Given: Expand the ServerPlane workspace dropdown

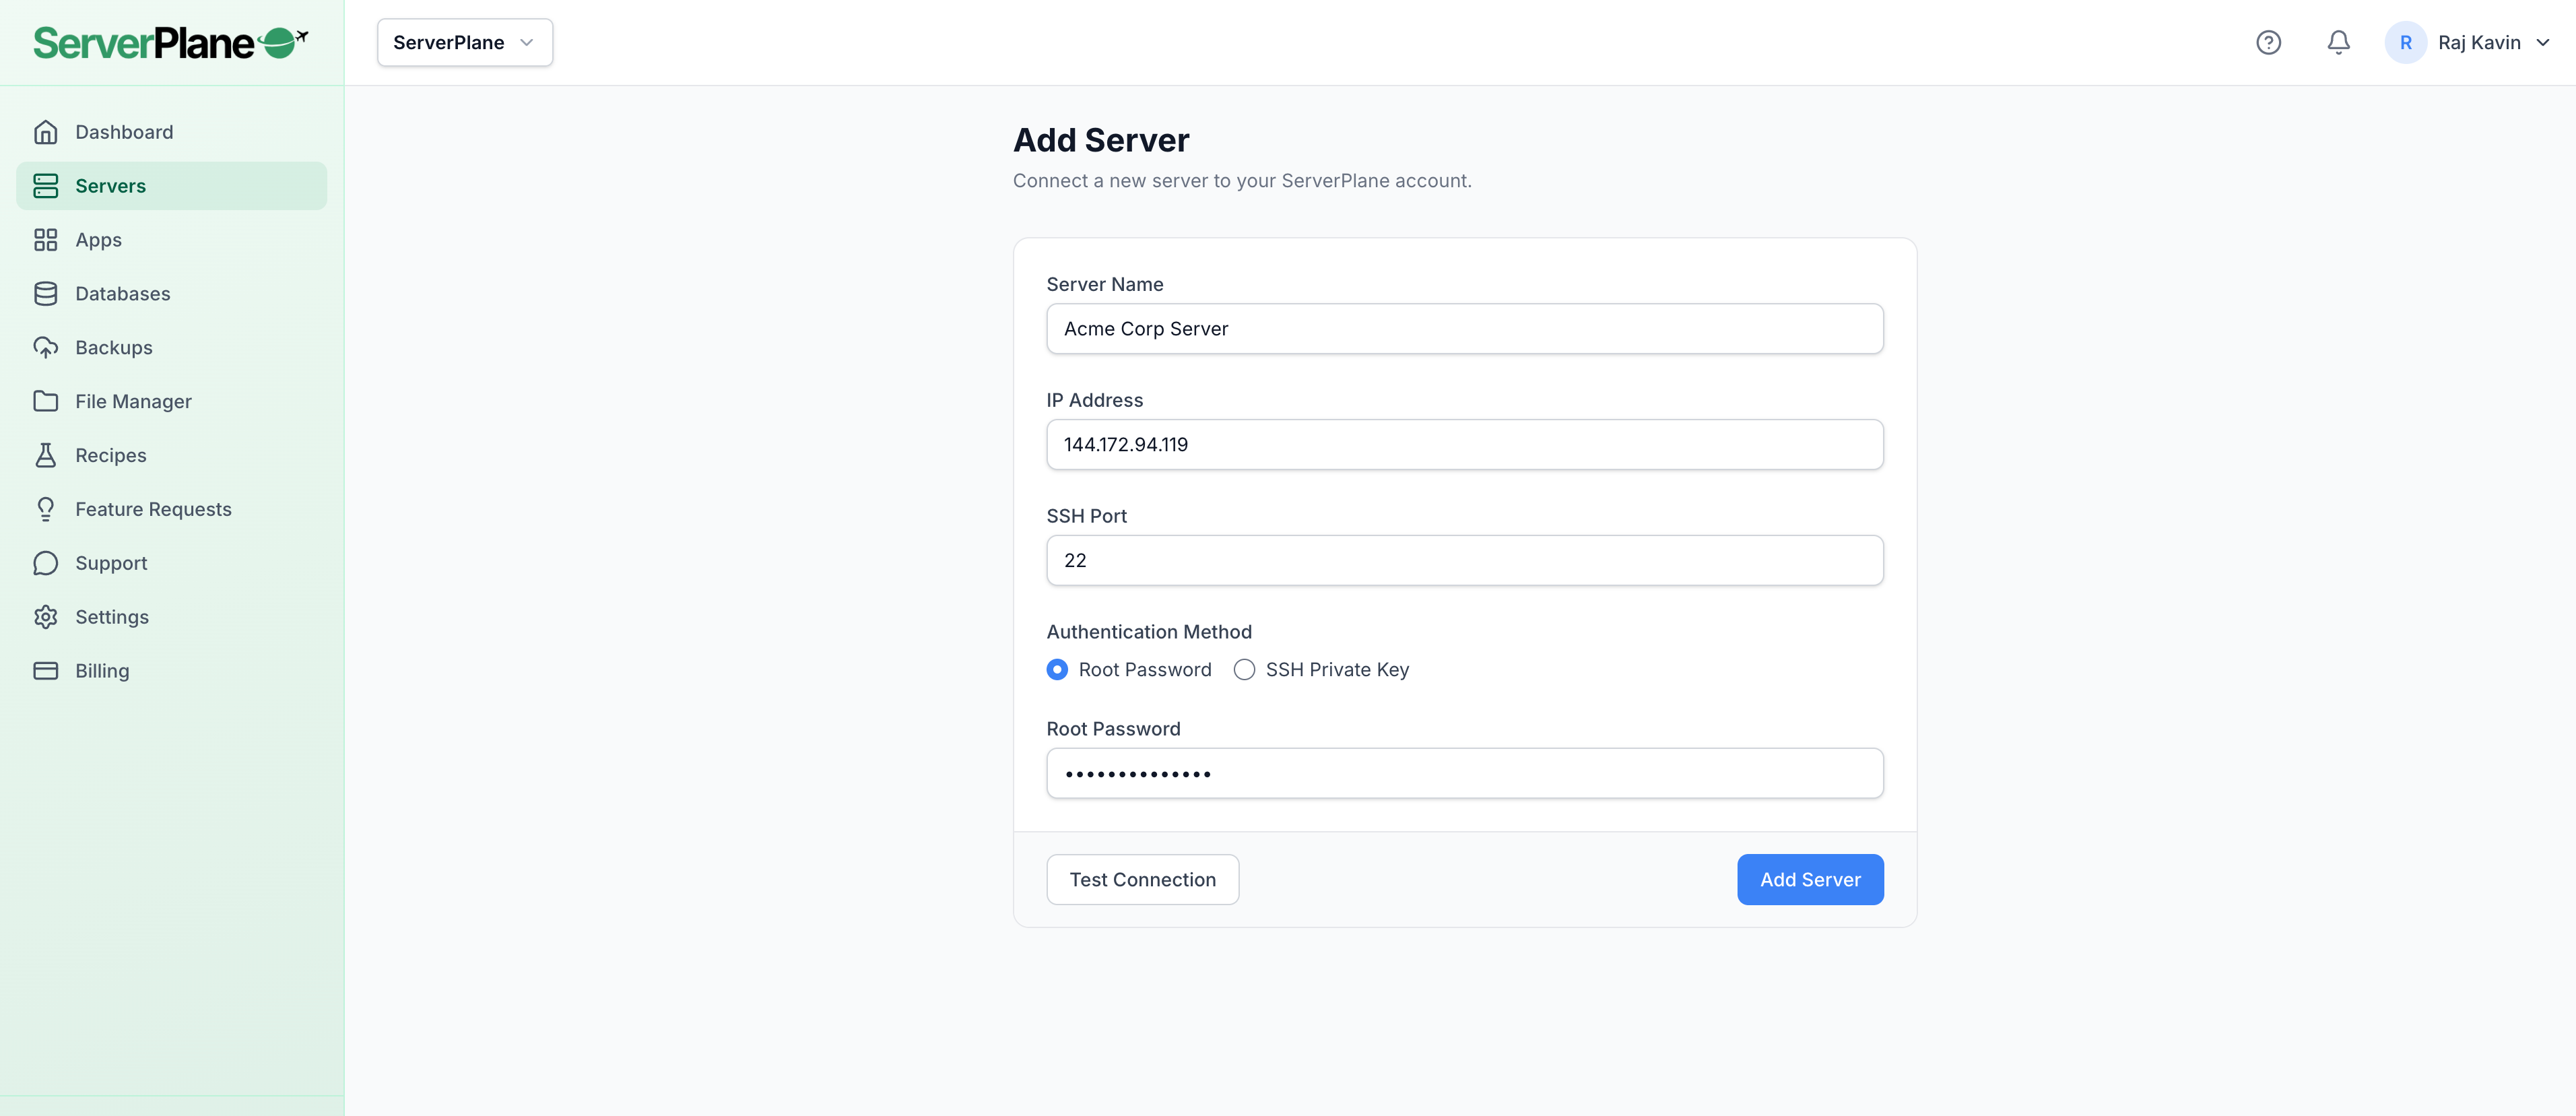Looking at the screenshot, I should click(x=464, y=43).
